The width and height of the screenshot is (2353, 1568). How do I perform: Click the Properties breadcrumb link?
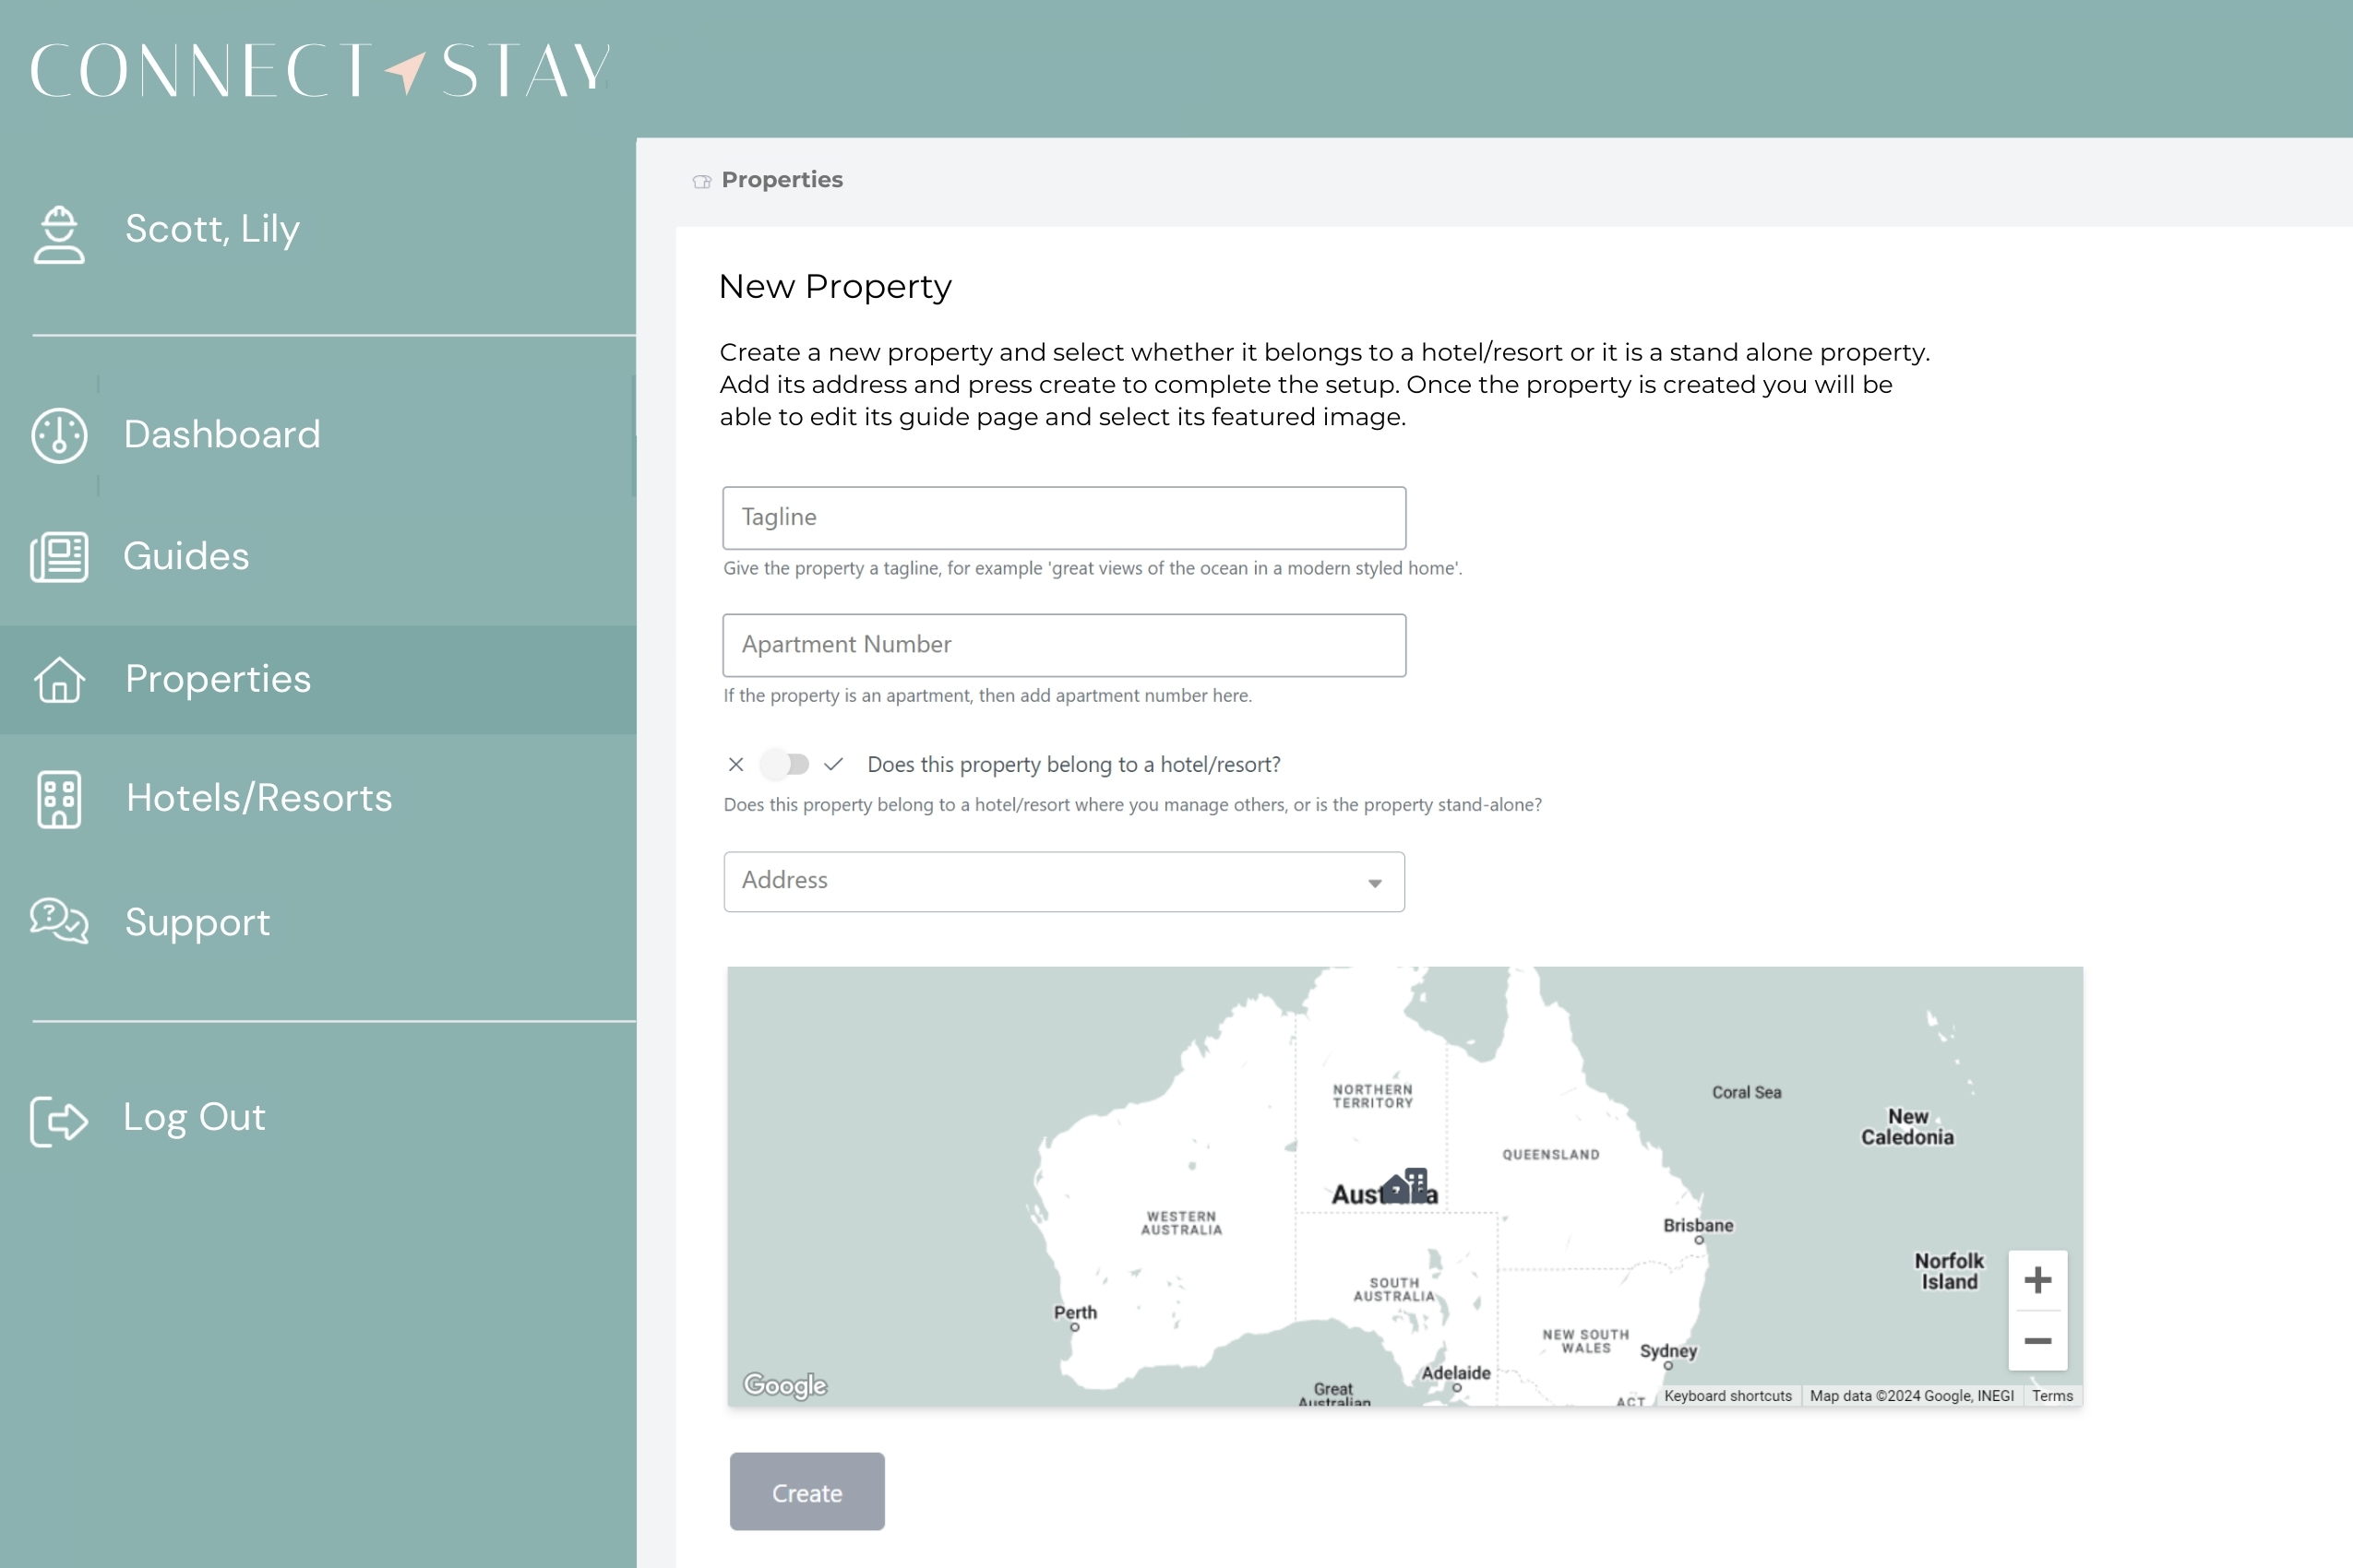782,180
